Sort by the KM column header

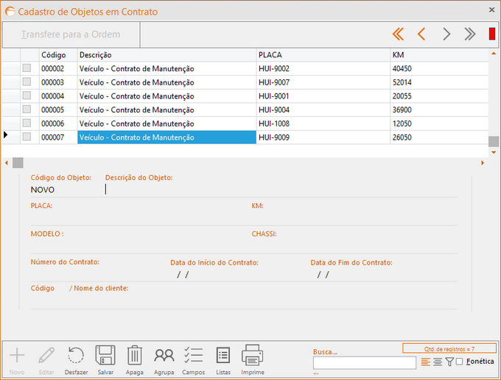coord(439,55)
